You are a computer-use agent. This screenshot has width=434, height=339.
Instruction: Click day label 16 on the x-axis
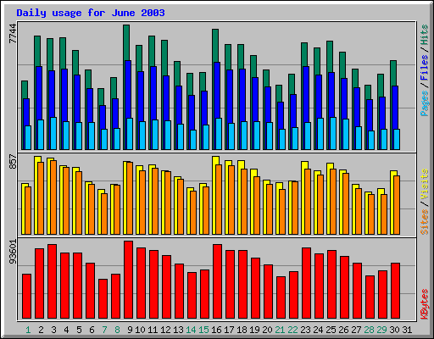[216, 330]
